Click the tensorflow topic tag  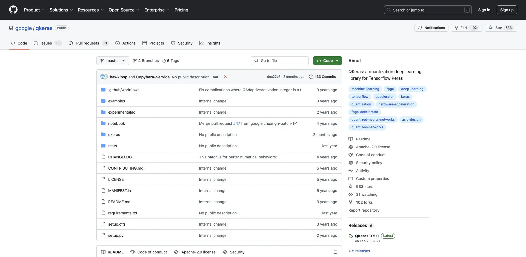tap(360, 97)
